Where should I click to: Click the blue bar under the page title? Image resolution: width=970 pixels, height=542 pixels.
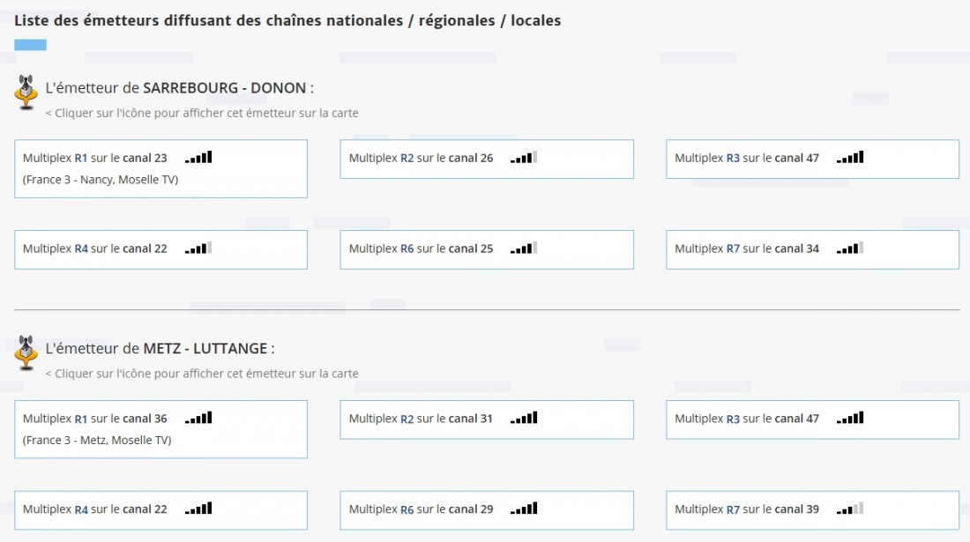30,44
